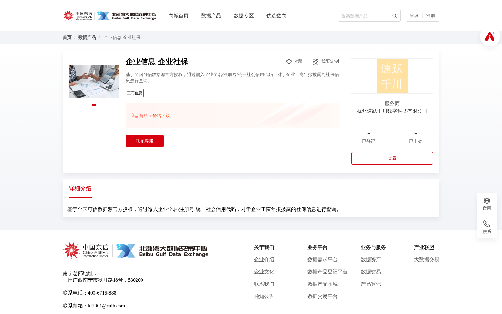Click the 联系客服 red button

[145, 141]
